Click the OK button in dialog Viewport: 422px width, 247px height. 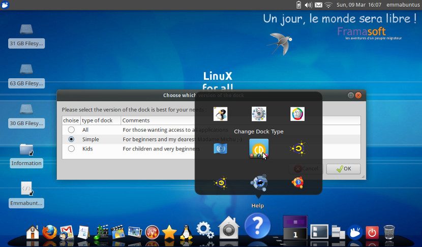coord(343,169)
